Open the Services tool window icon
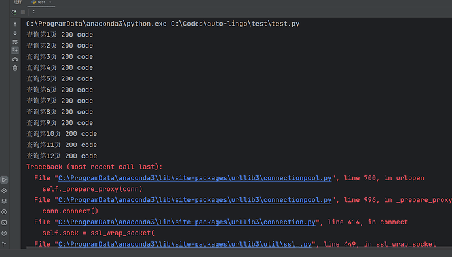Screen dimensions: 452x257 (x=4, y=212)
